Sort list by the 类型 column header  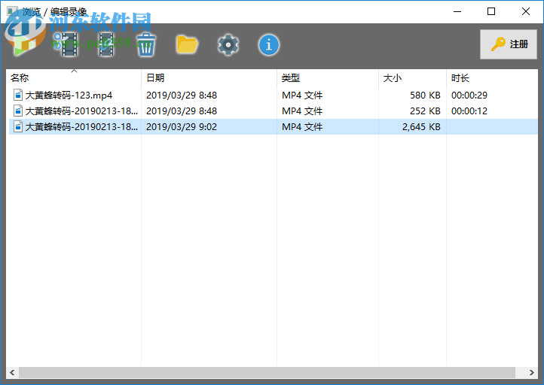click(x=328, y=78)
